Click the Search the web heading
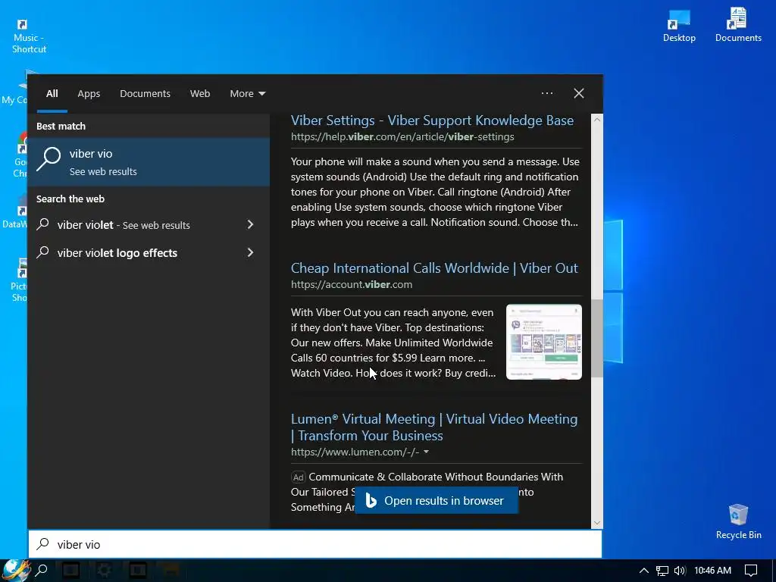The image size is (776, 582). pyautogui.click(x=70, y=199)
